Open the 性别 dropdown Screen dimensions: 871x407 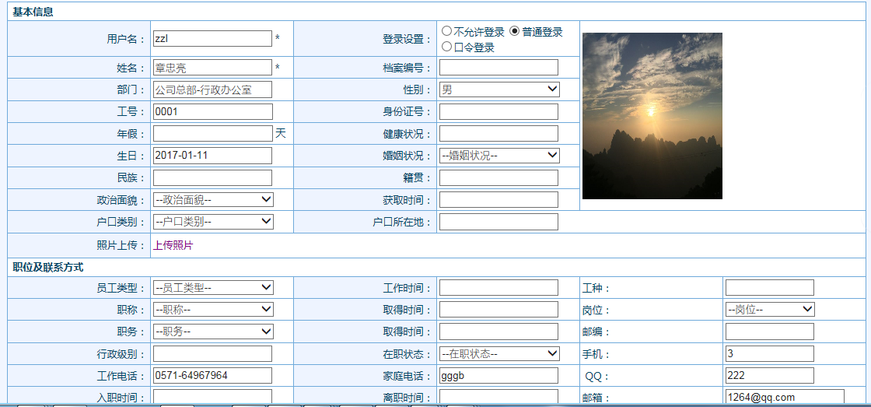pyautogui.click(x=499, y=89)
